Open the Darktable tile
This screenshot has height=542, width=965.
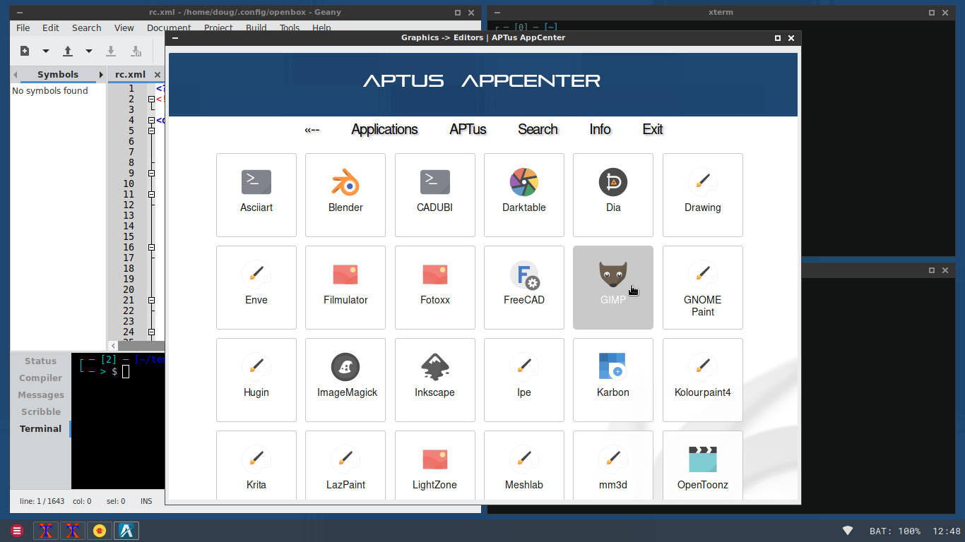point(524,195)
